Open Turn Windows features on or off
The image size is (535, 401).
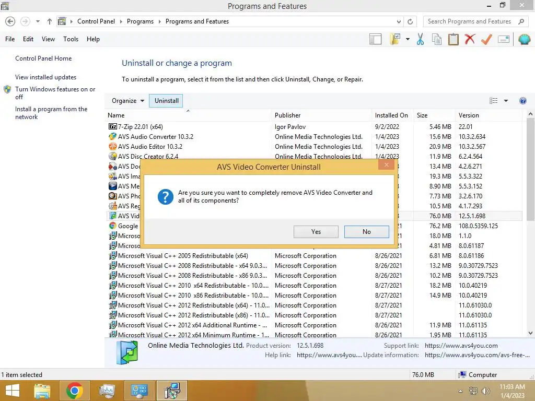[x=55, y=93]
